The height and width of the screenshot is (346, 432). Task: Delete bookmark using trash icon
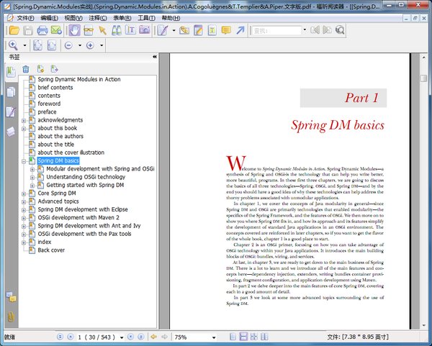[26, 69]
